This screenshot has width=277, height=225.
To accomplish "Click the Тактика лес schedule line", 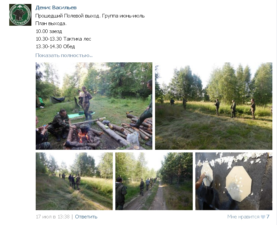I will [x=63, y=39].
